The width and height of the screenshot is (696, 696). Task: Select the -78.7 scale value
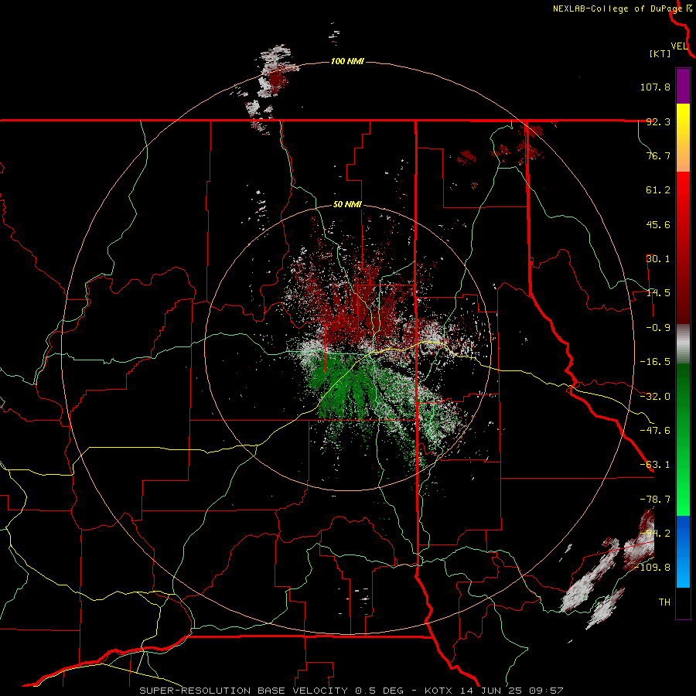pyautogui.click(x=655, y=500)
